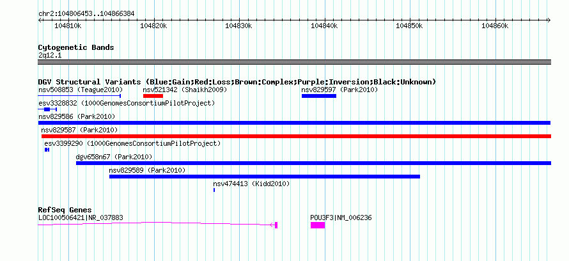Click the 104860k ruler tick label
This screenshot has height=261, width=569.
click(495, 26)
